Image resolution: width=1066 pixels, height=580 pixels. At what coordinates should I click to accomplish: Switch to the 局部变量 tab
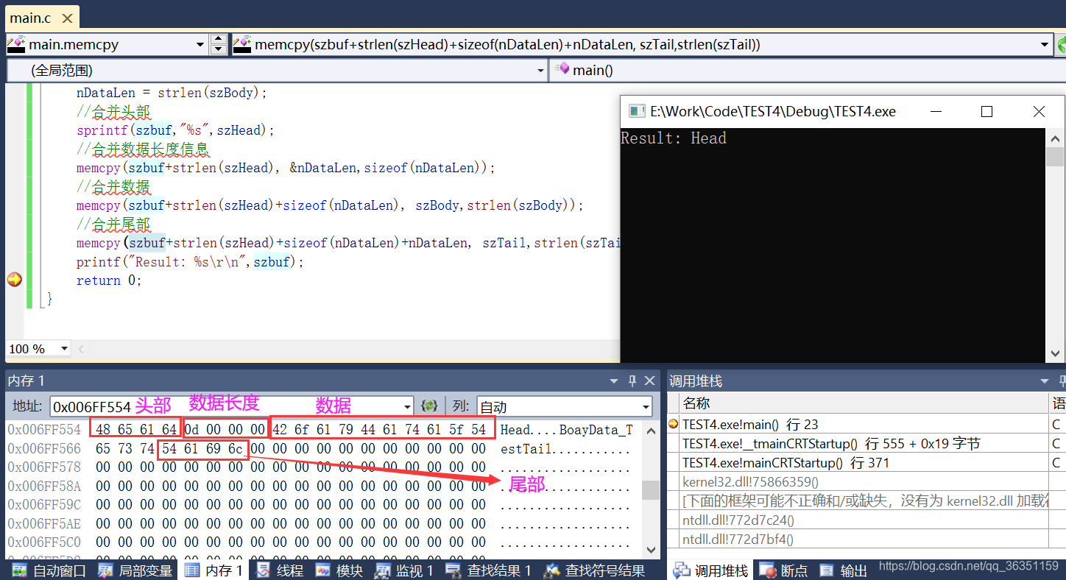coord(136,570)
